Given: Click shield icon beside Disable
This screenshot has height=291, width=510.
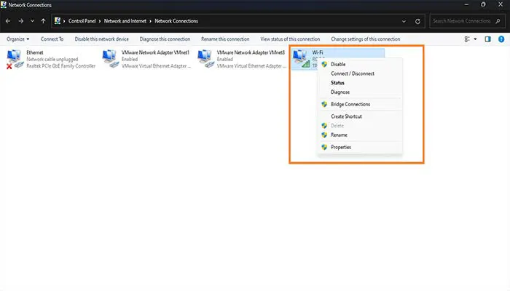Looking at the screenshot, I should coord(324,64).
